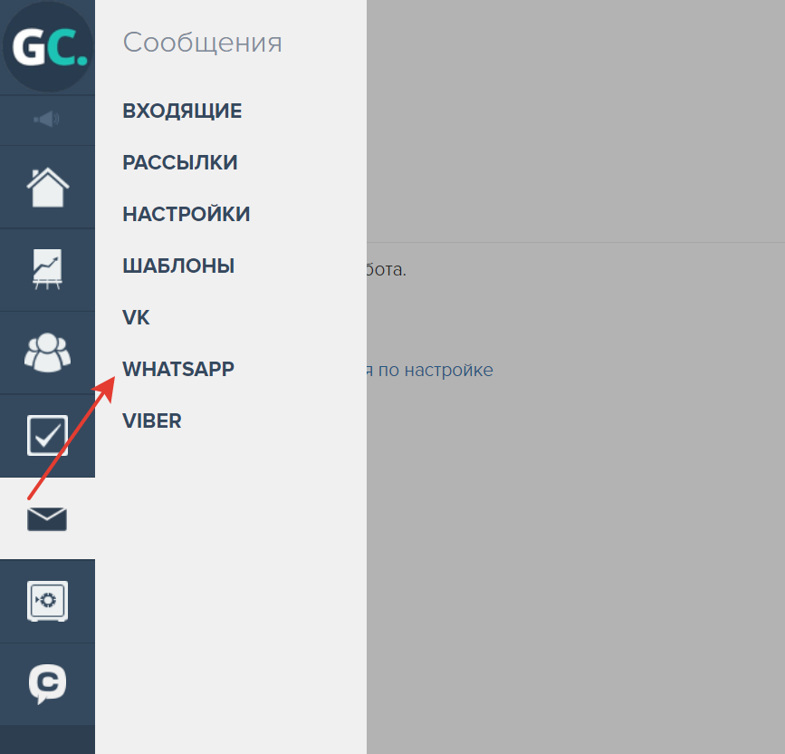
Task: Dismiss the menu via the dimmed page overlay
Action: pos(576,501)
